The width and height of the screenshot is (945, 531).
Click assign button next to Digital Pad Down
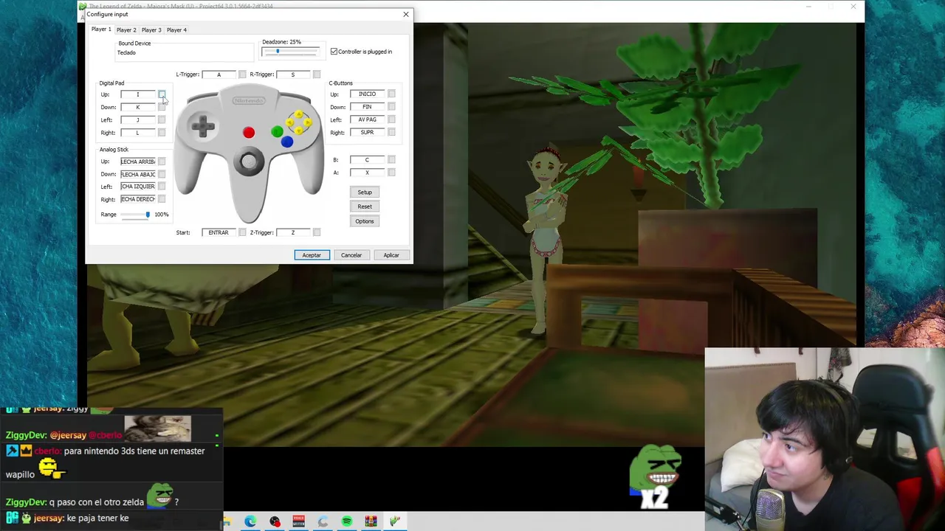point(162,107)
